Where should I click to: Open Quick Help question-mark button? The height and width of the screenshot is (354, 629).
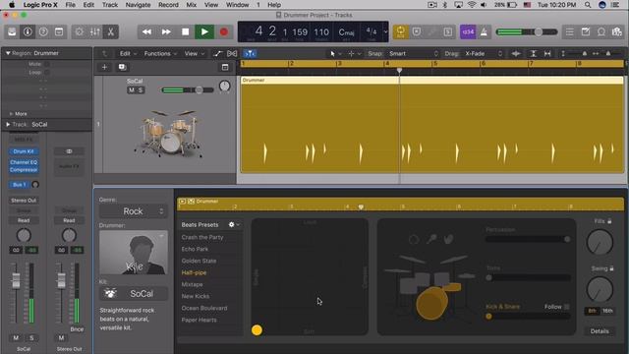pyautogui.click(x=43, y=31)
